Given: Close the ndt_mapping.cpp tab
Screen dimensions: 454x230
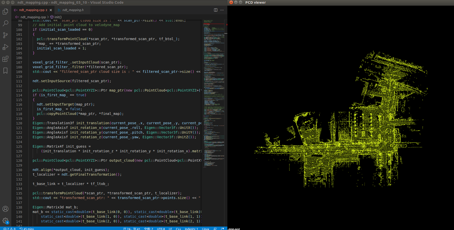Looking at the screenshot, I should tap(51, 10).
